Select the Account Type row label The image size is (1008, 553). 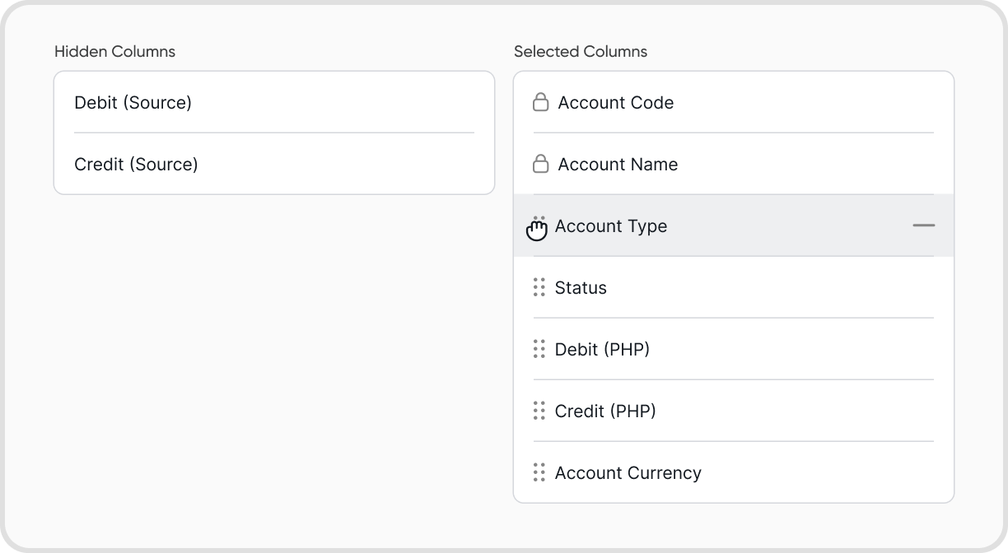point(610,226)
